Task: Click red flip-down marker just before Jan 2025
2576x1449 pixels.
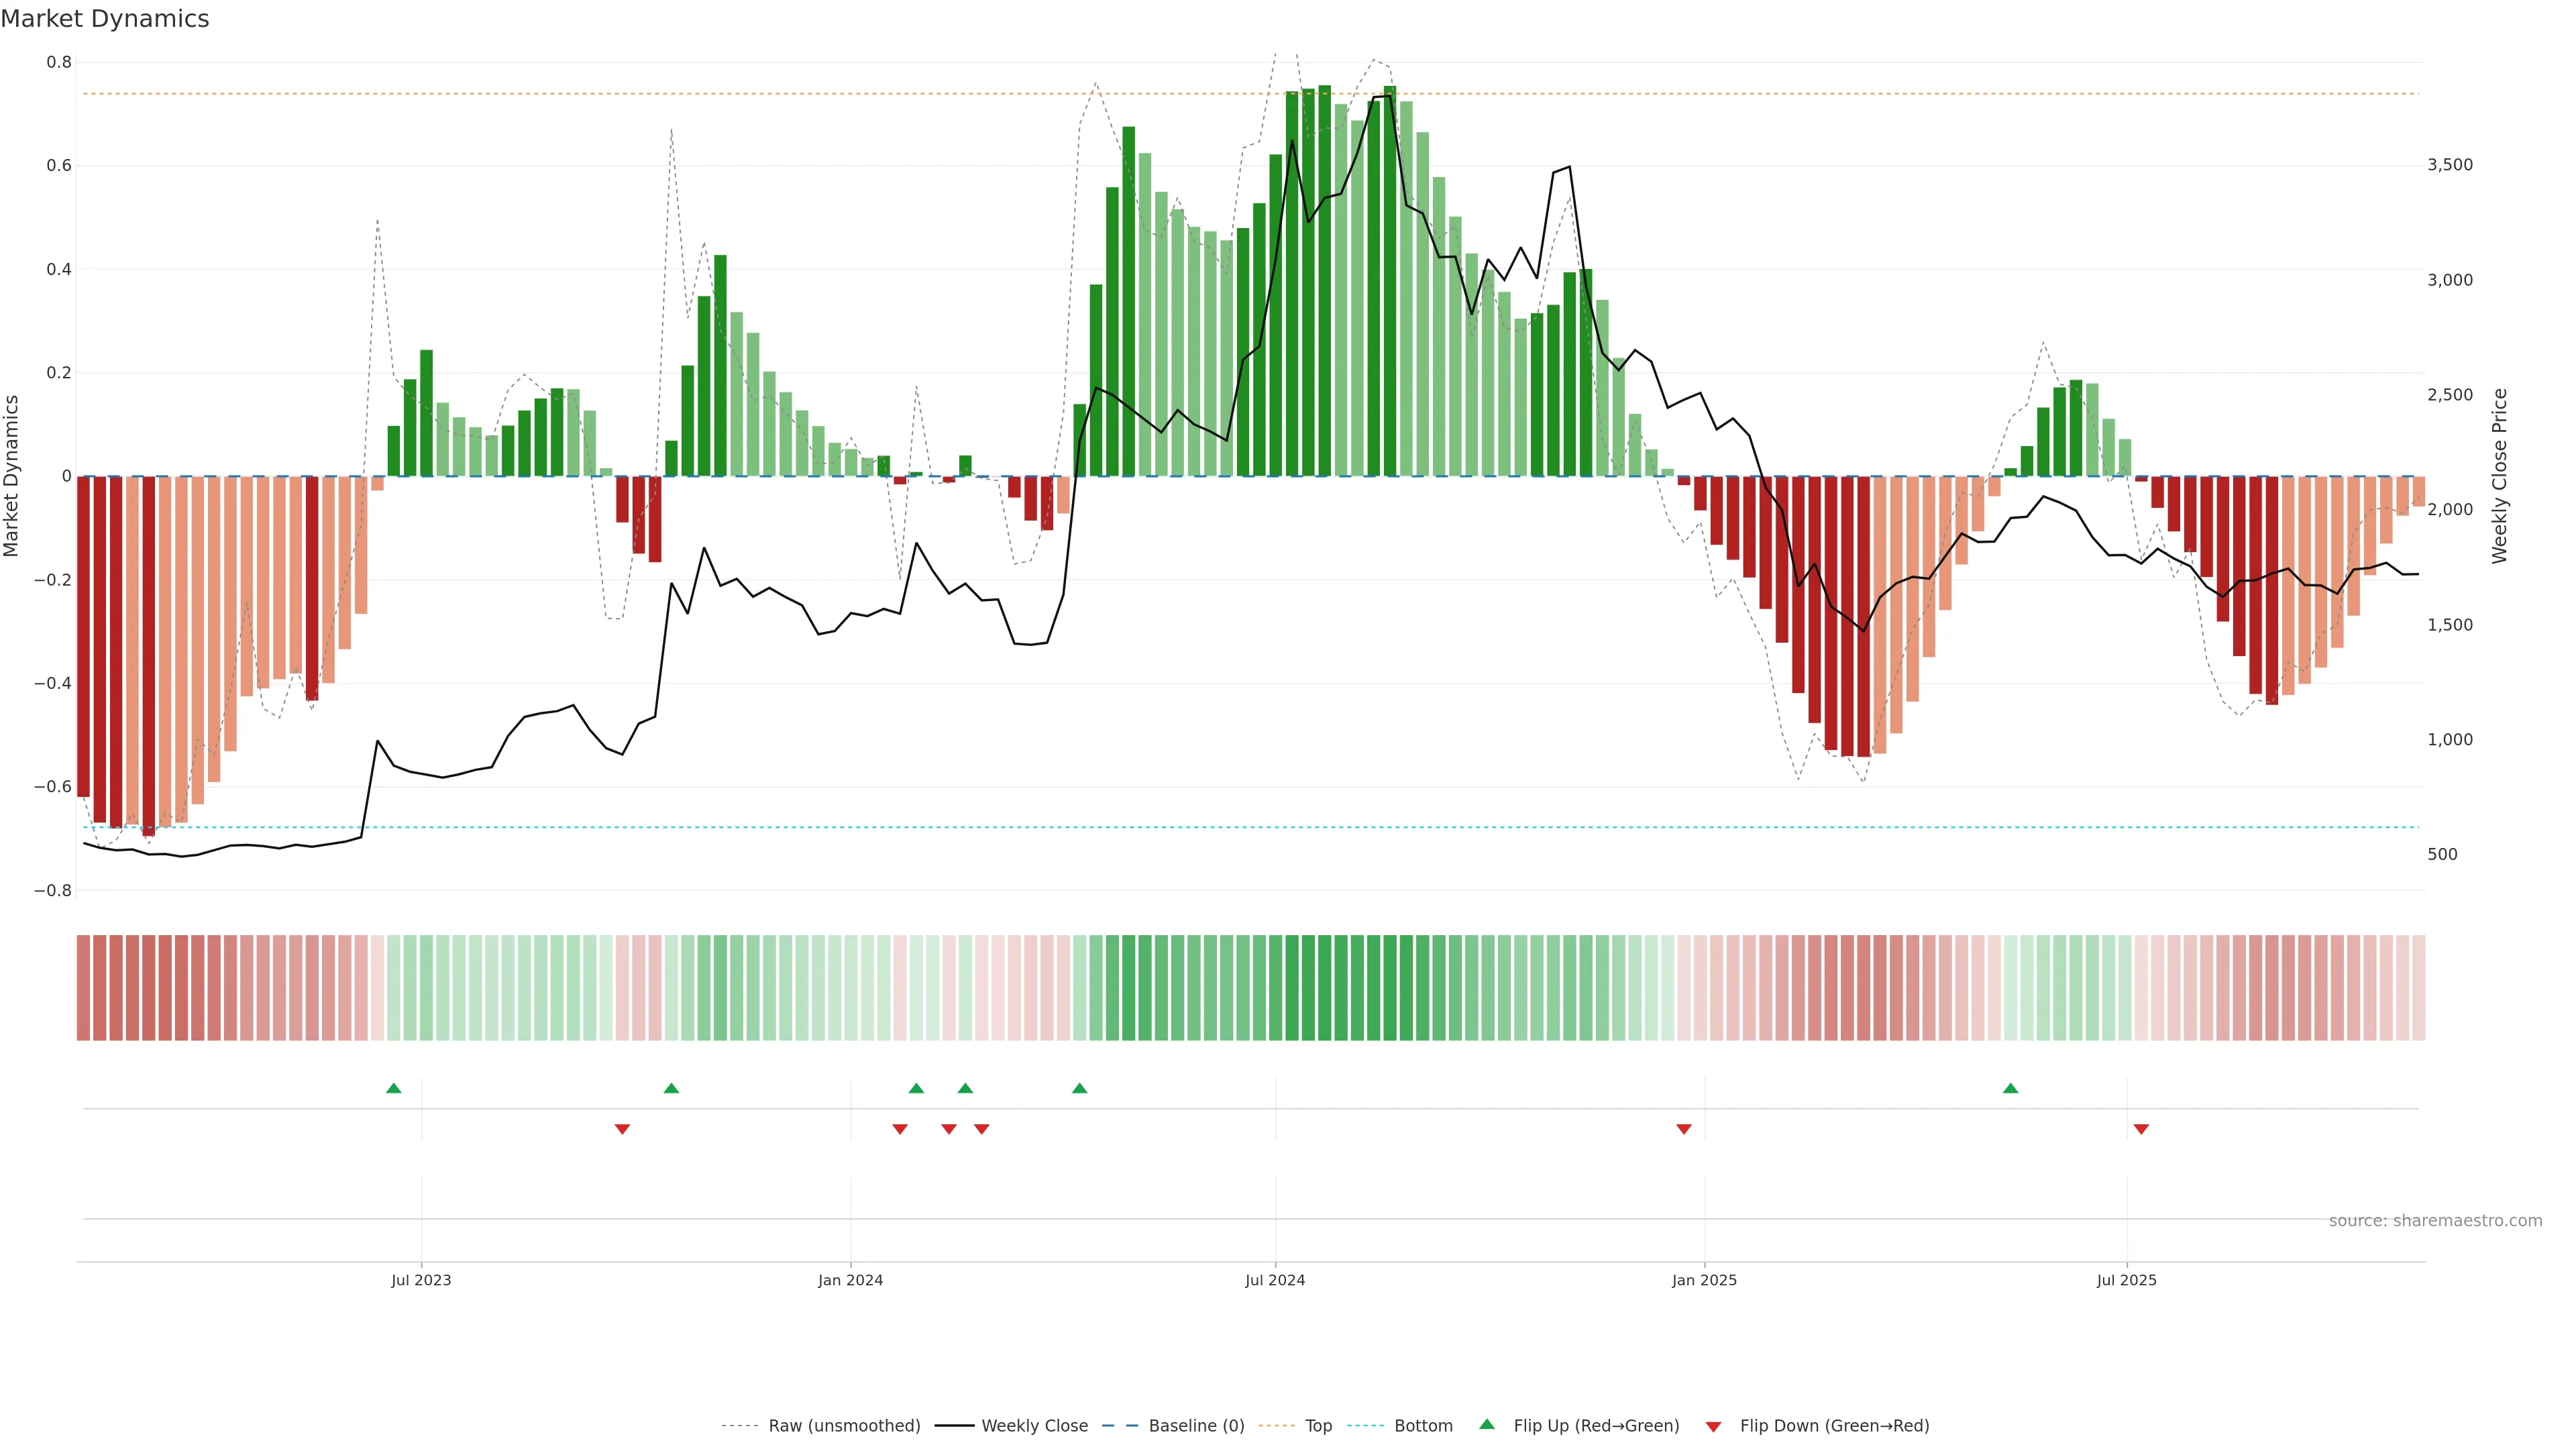Action: click(x=1684, y=1129)
